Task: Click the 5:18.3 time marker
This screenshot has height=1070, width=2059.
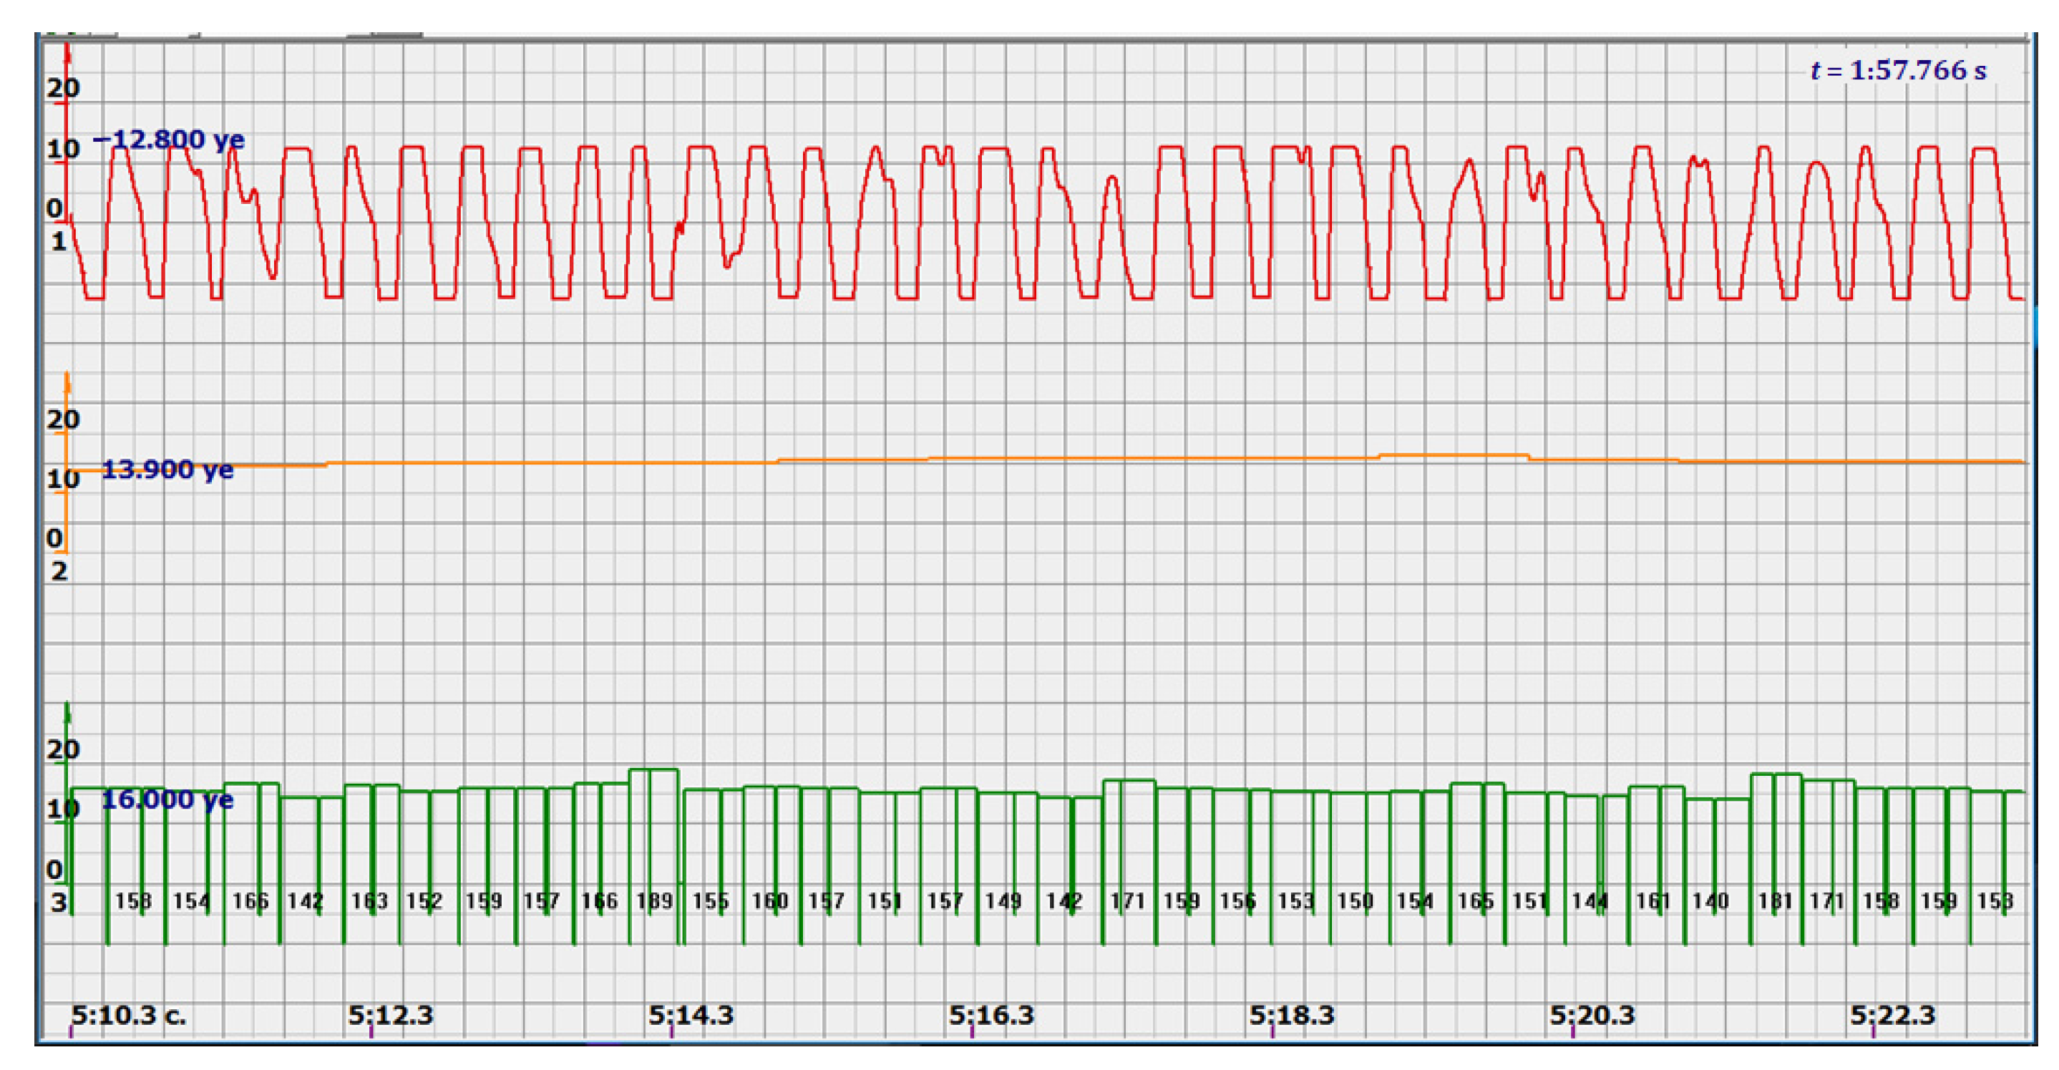Action: click(x=1292, y=1015)
